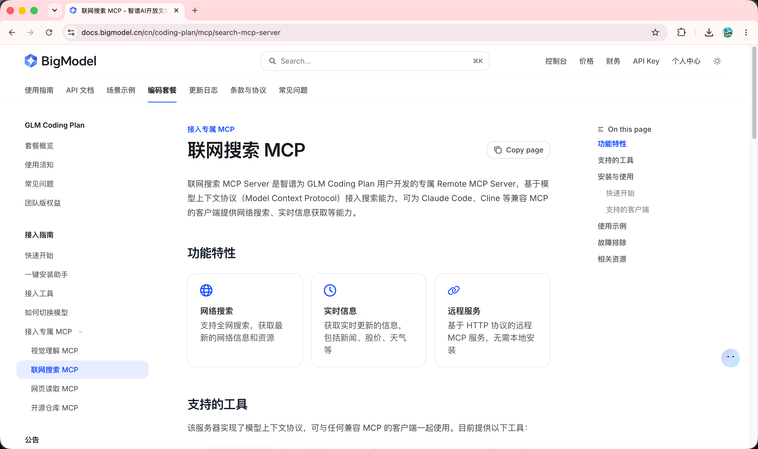Bookmark this page with the star icon

pyautogui.click(x=655, y=32)
